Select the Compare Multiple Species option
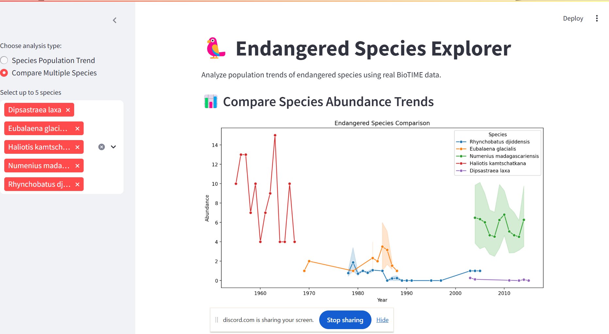This screenshot has height=334, width=609. [4, 73]
